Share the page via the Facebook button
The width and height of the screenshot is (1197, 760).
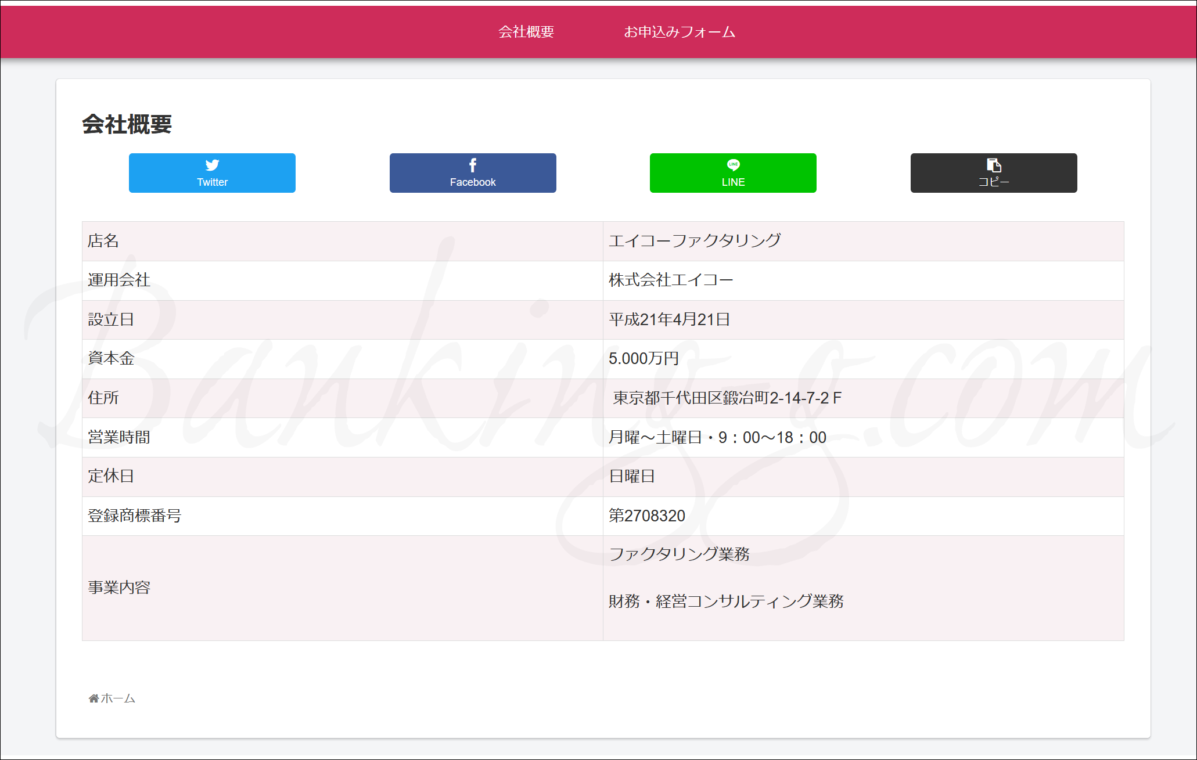click(x=473, y=174)
